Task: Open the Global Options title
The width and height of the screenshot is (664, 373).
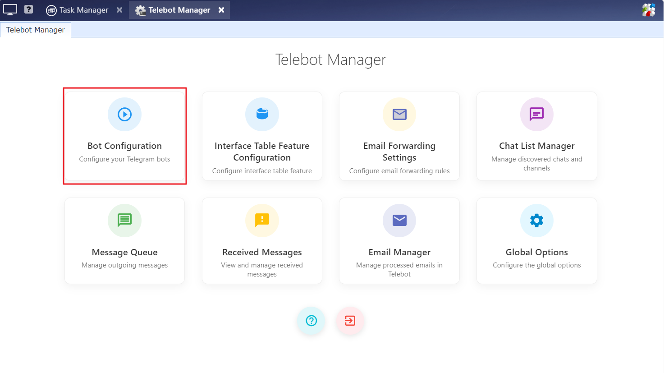Action: pyautogui.click(x=536, y=252)
